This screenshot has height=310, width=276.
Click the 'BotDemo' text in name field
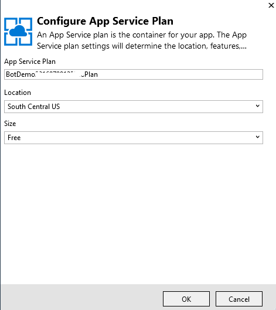coord(21,74)
